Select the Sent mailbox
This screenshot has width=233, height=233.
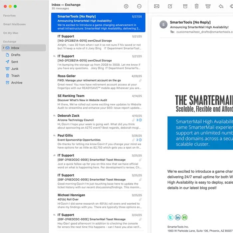click(x=15, y=62)
